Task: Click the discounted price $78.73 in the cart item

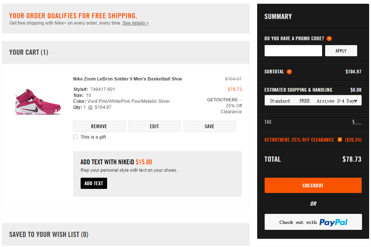Action: [x=234, y=89]
